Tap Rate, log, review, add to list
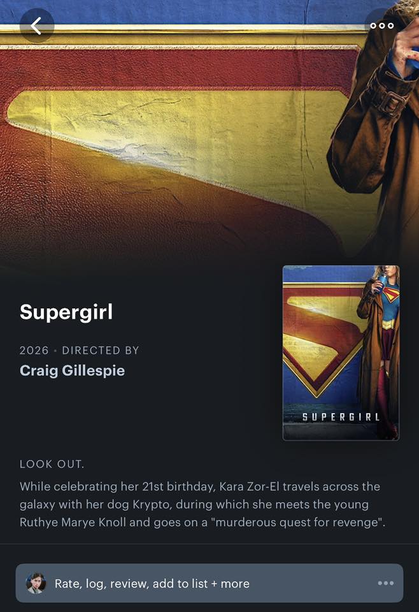This screenshot has height=612, width=419. (131, 583)
